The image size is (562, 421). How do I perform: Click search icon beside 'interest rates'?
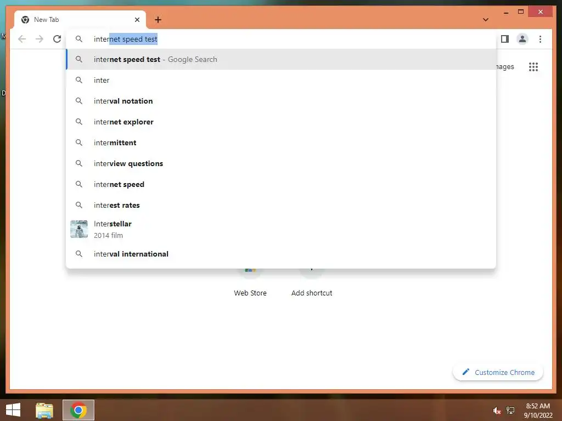click(x=79, y=205)
